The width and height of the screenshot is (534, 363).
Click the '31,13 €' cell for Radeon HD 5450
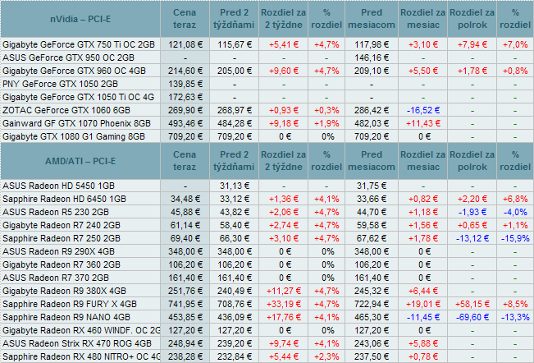pos(235,186)
